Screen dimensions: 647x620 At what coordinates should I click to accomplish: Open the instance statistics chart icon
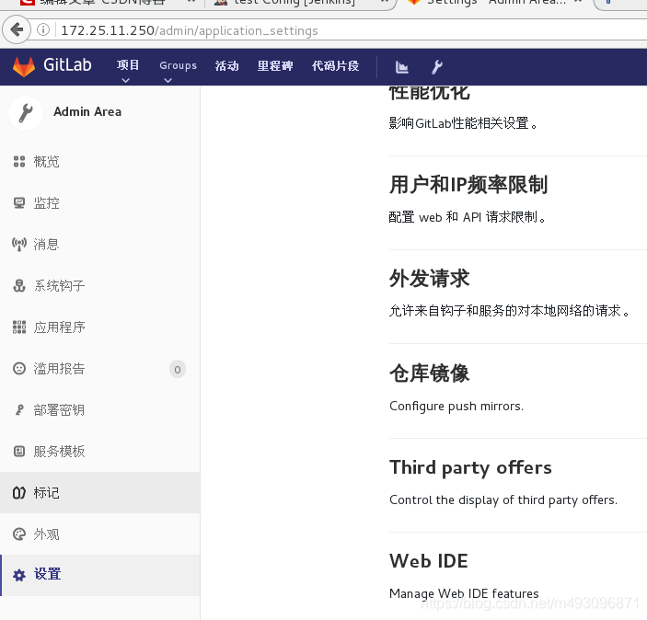(401, 67)
